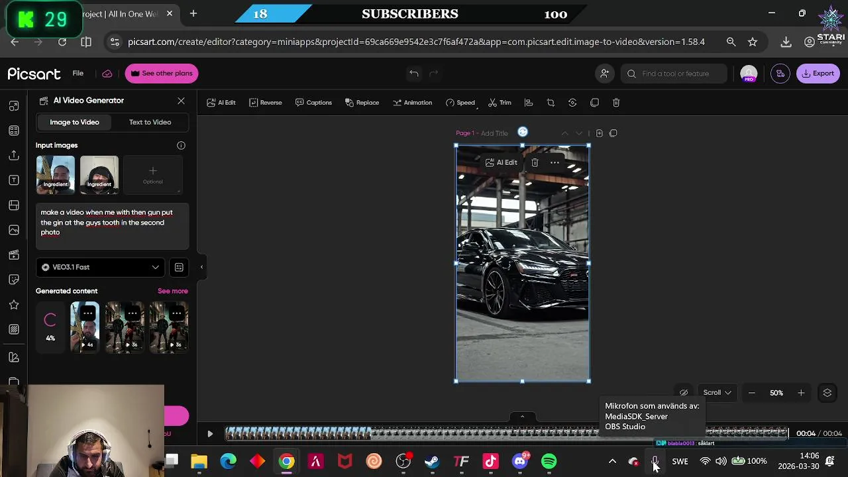Close the AI Video Generator panel
The width and height of the screenshot is (848, 477).
pos(181,101)
